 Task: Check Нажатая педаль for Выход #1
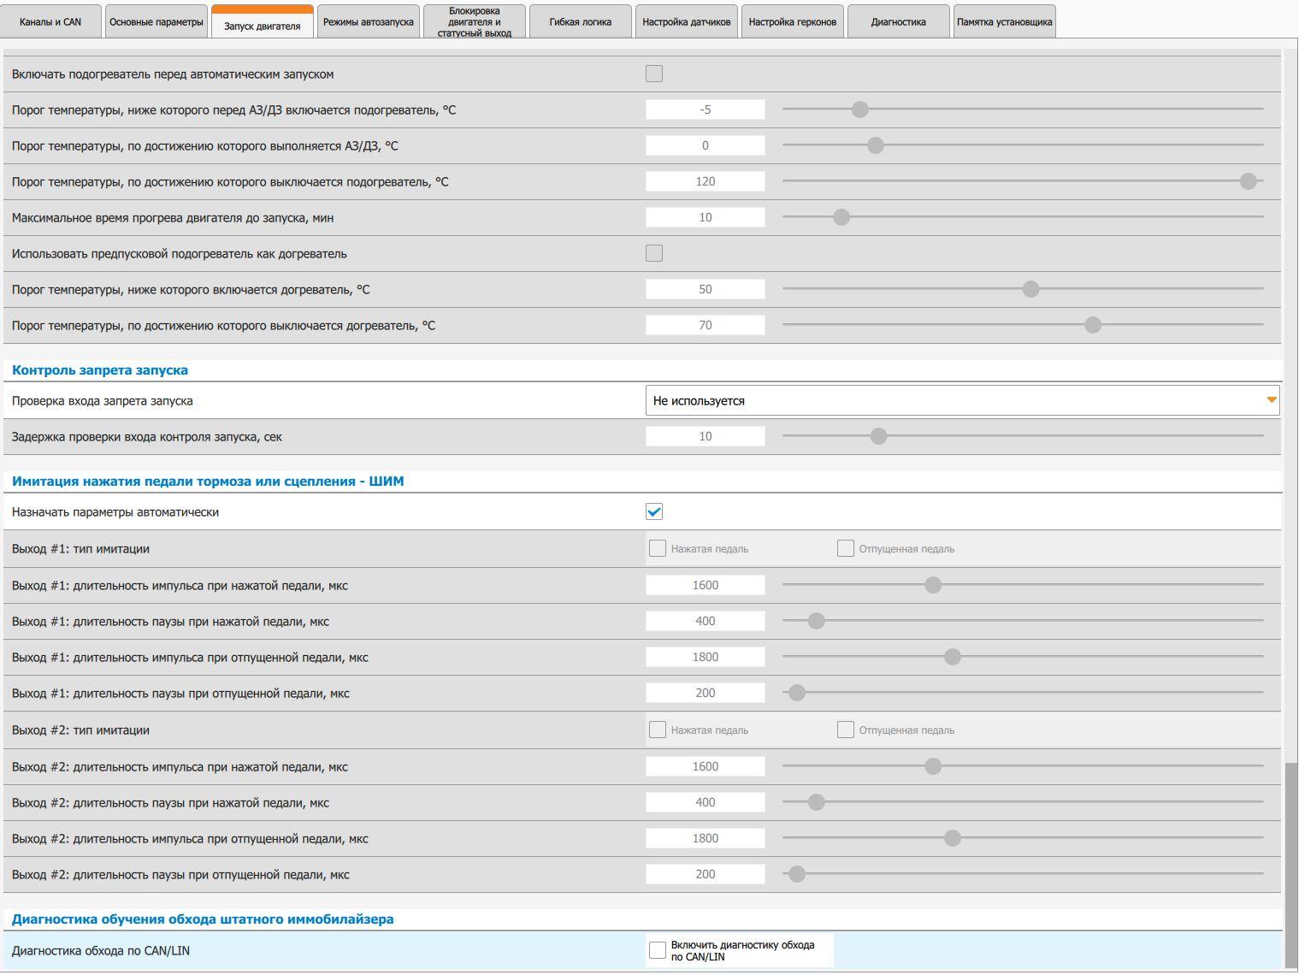coord(658,548)
